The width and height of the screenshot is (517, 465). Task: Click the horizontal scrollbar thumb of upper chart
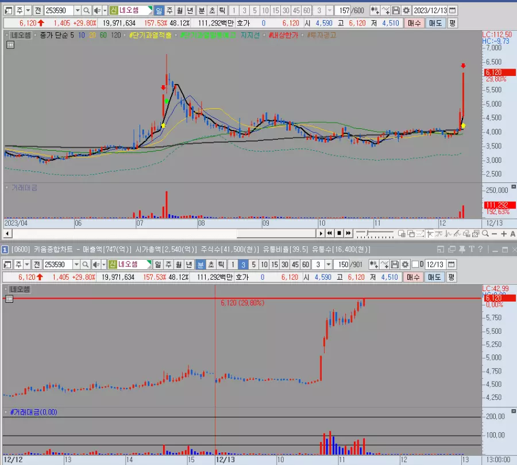point(276,234)
